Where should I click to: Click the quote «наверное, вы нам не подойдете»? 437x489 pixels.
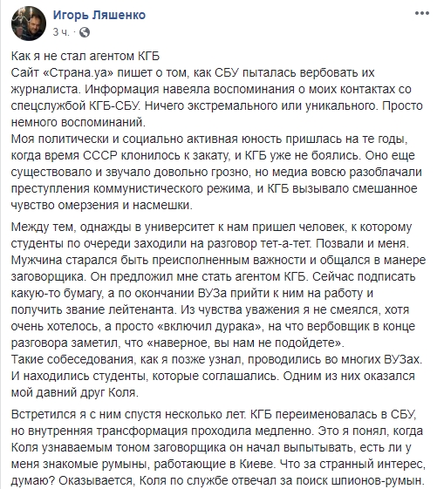coord(243,343)
